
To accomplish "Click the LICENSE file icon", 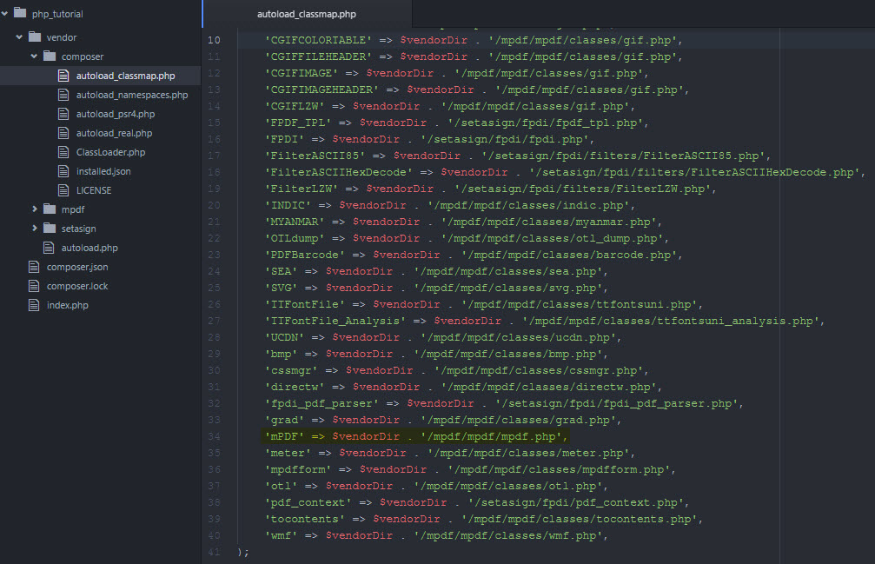I will (63, 190).
